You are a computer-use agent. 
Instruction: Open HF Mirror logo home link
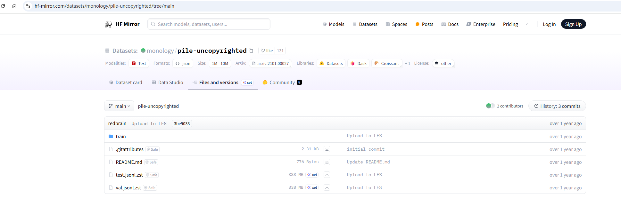point(122,24)
